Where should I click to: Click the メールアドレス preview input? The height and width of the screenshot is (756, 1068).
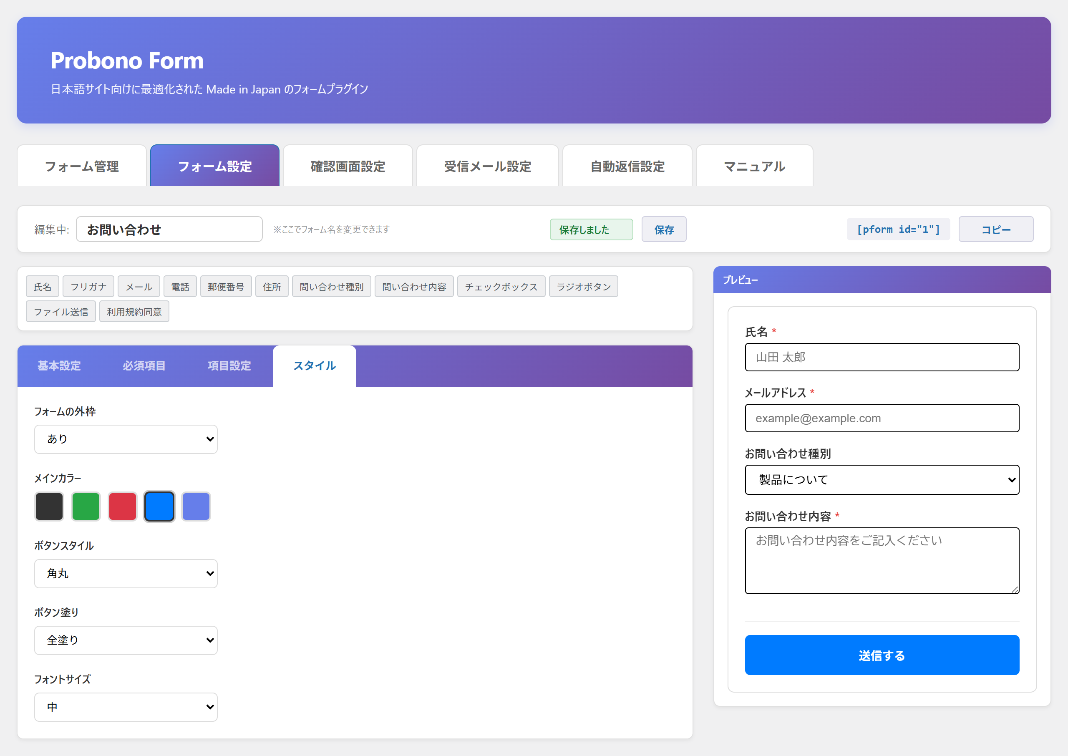[882, 418]
